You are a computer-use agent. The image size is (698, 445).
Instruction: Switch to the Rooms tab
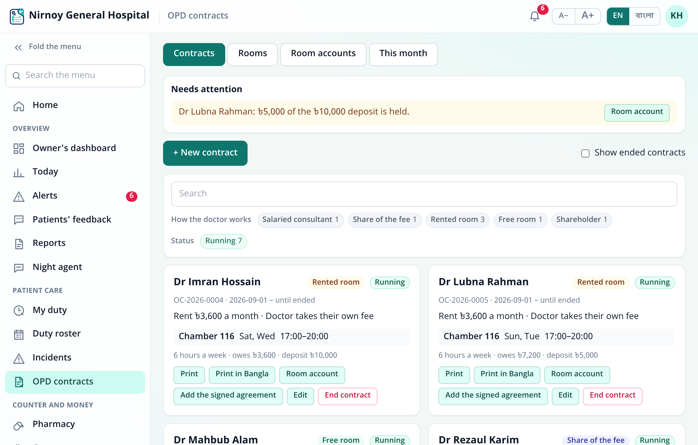click(252, 54)
